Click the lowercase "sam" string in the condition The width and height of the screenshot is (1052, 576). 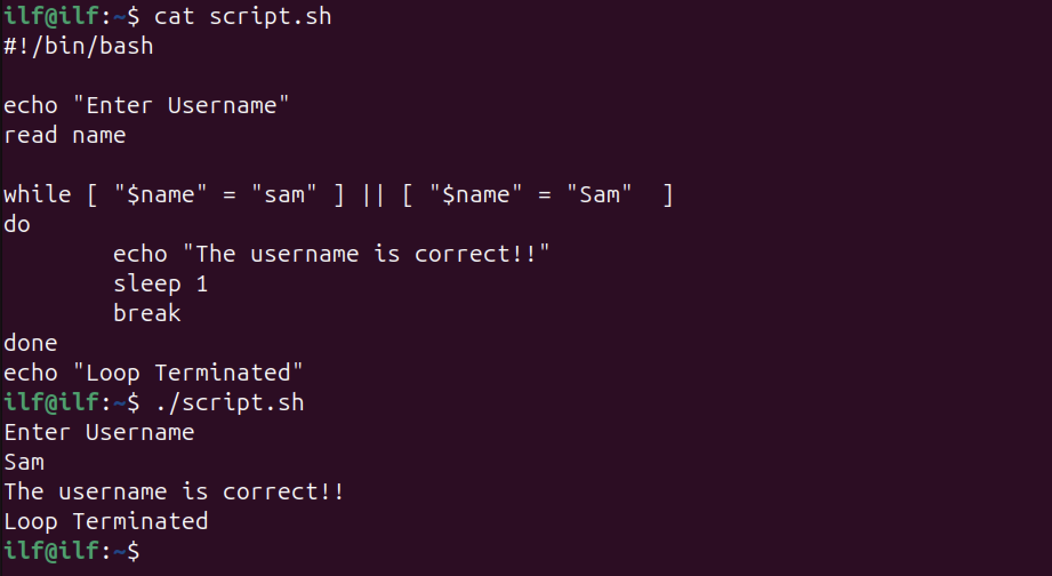(x=284, y=195)
